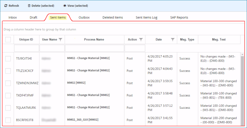Switch to the SAP Reports tab
This screenshot has width=247, height=128.
(x=179, y=17)
